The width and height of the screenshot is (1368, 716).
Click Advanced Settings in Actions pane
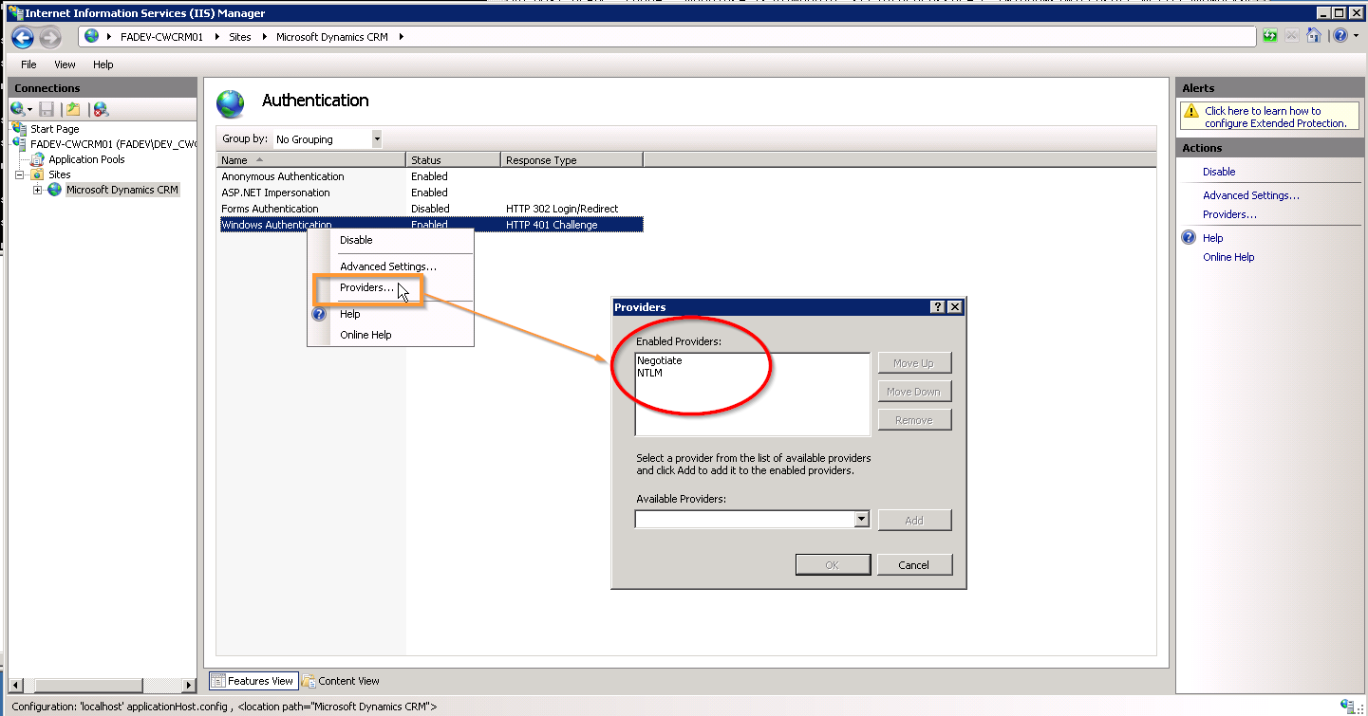(x=1251, y=195)
